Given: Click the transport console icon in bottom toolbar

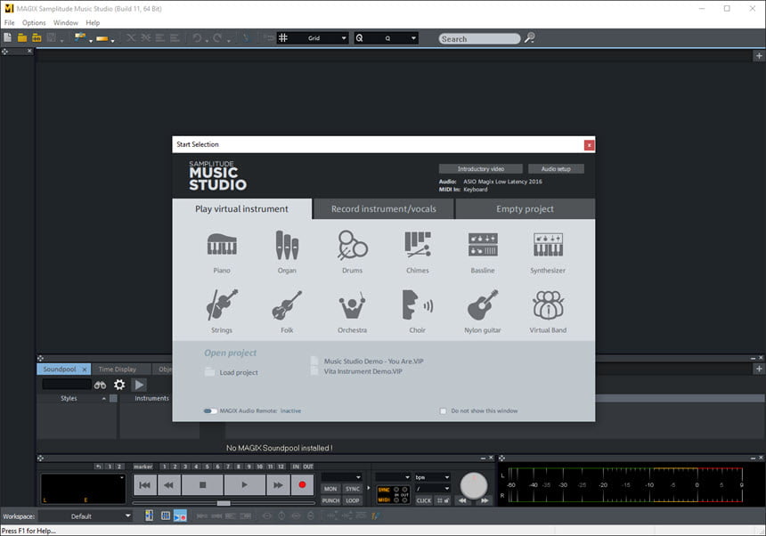Looking at the screenshot, I should point(180,516).
